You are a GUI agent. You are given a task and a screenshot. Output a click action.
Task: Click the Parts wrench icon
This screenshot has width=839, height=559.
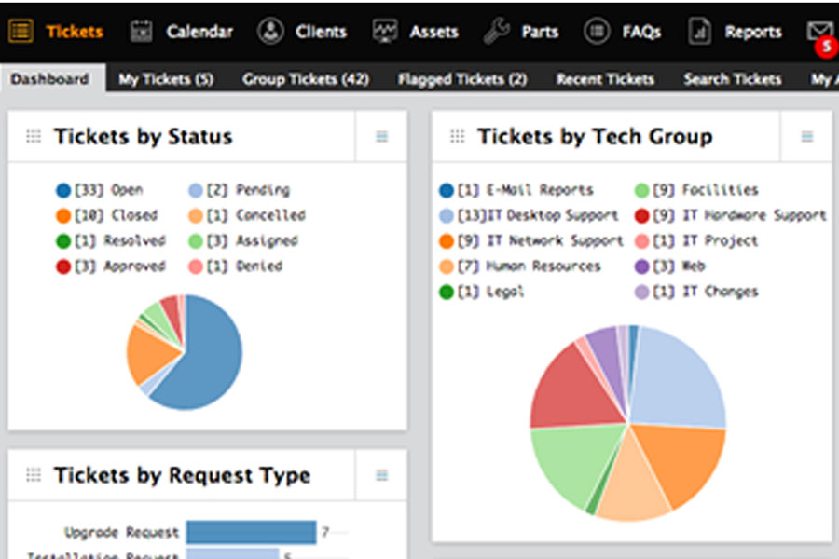(x=496, y=31)
